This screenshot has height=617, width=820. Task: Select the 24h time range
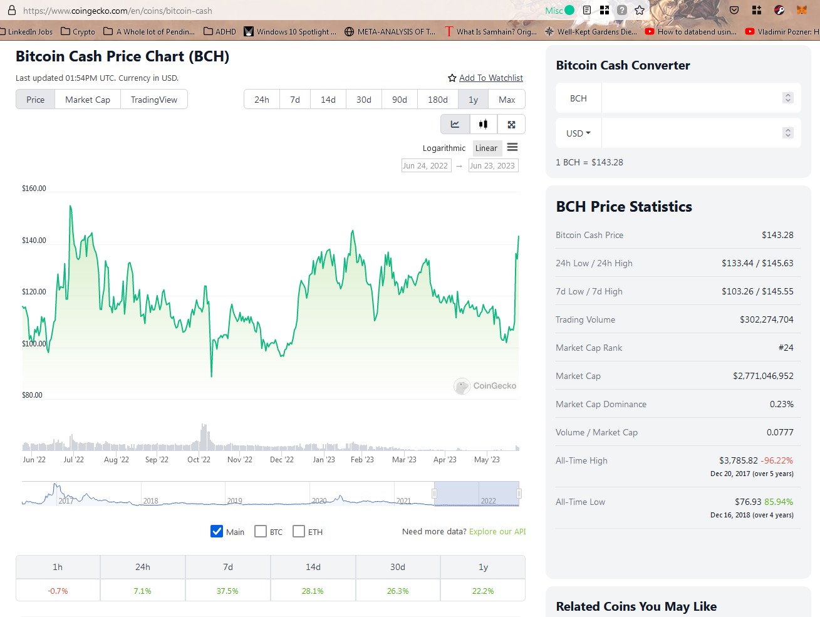coord(262,100)
